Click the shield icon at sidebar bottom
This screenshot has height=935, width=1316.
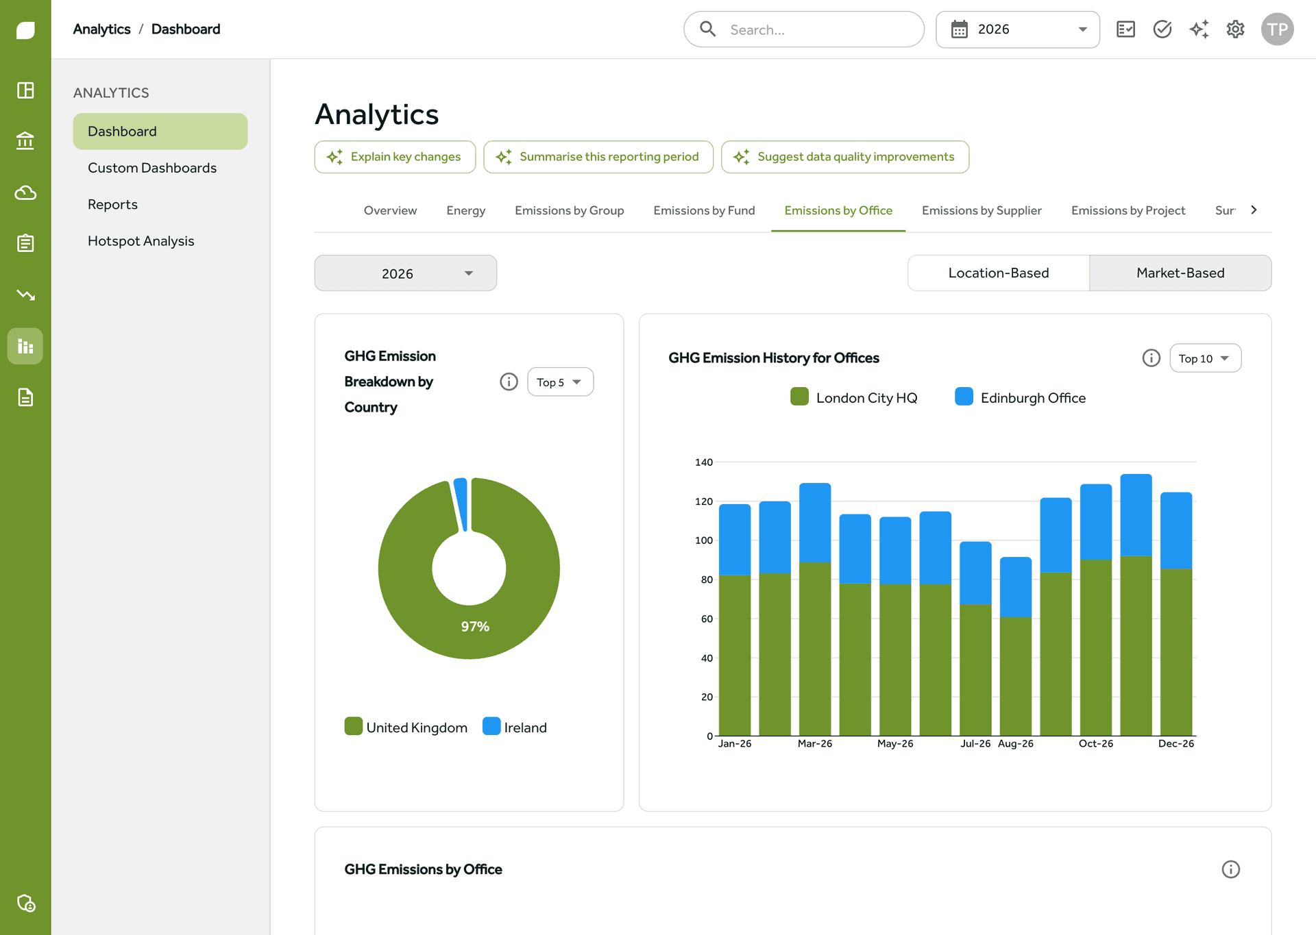point(25,903)
